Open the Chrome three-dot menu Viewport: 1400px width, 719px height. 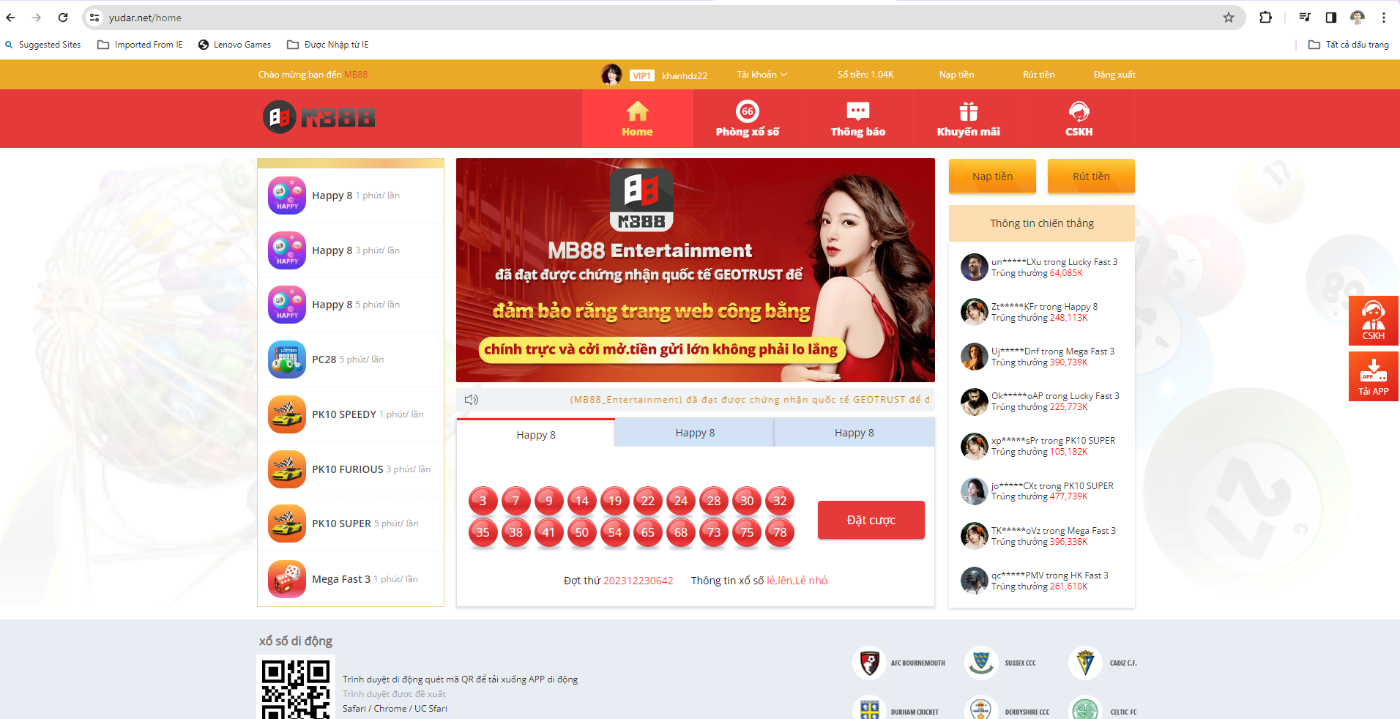point(1384,18)
